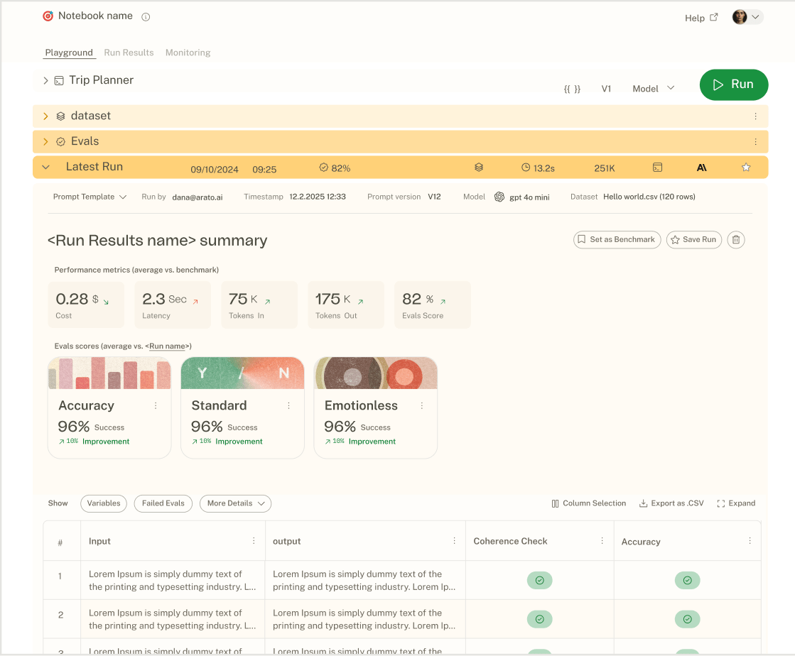Toggle the Variables filter above the table
Screen dimensions: 795x656
point(104,503)
